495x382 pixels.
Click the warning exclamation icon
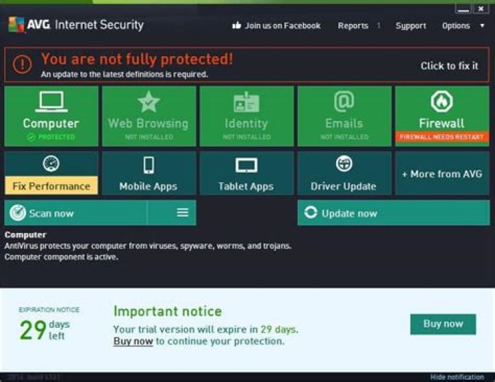[22, 64]
